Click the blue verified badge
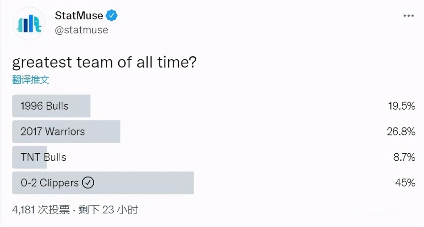 coord(112,15)
